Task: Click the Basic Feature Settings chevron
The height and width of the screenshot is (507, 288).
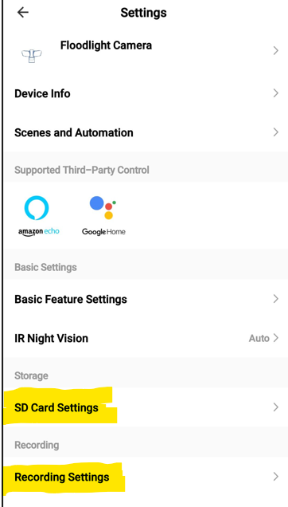Action: pyautogui.click(x=275, y=299)
